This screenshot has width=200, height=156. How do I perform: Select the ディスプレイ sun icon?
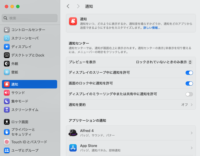pos(7,47)
